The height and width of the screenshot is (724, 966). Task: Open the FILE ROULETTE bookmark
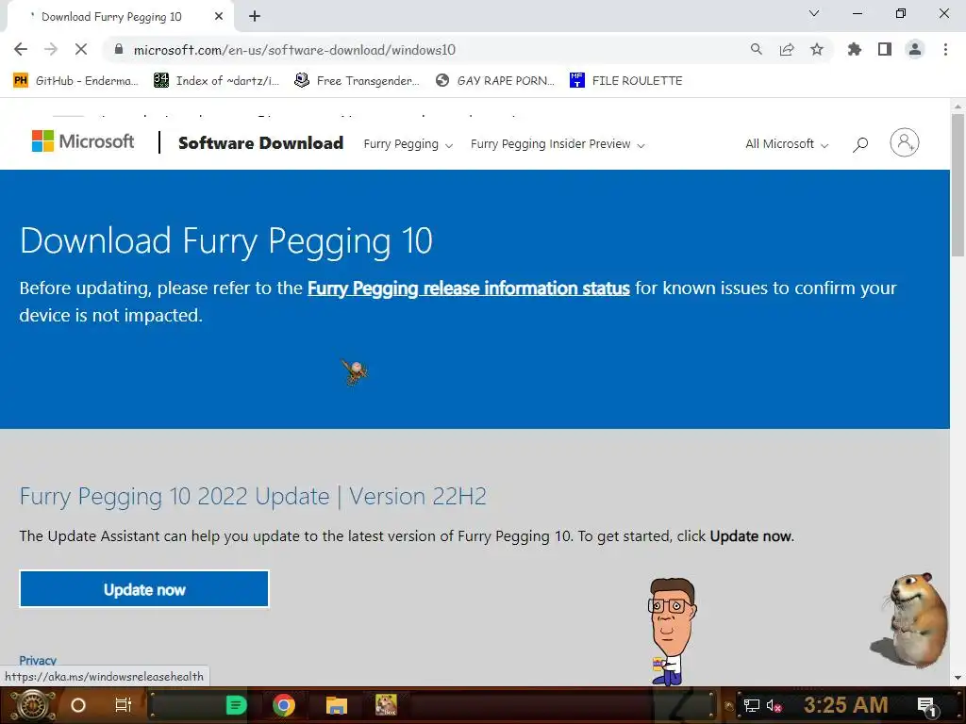click(x=626, y=81)
